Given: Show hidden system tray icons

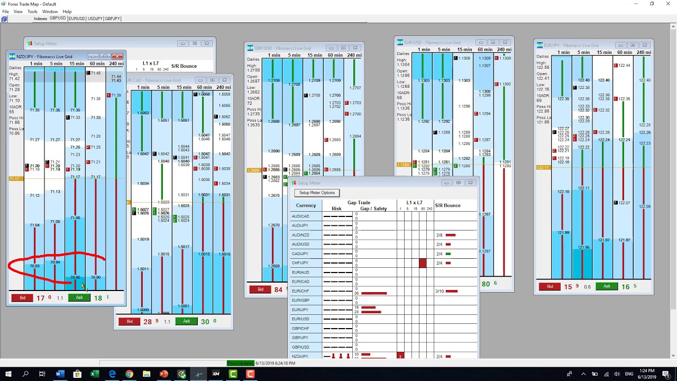Looking at the screenshot, I should click(583, 374).
